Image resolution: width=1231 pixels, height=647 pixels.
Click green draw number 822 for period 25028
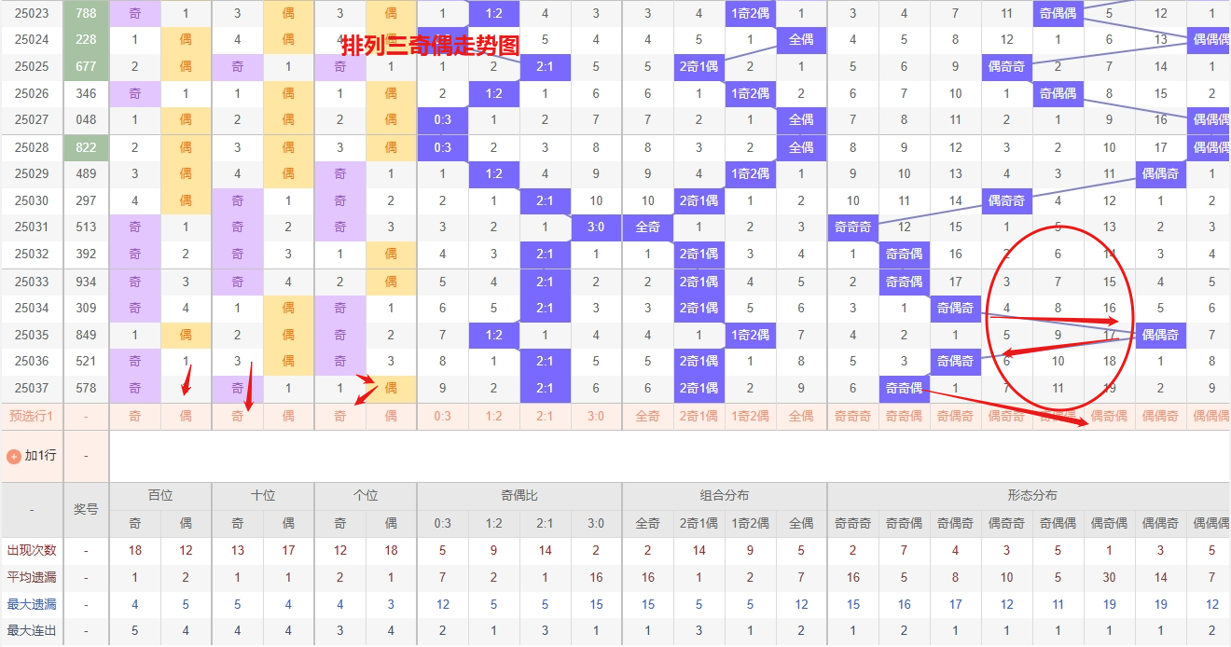point(86,147)
